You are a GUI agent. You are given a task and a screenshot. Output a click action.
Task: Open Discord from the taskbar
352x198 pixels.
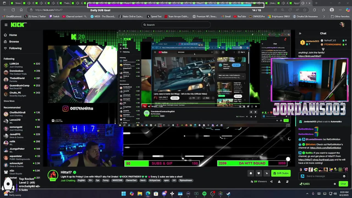pos(164,194)
